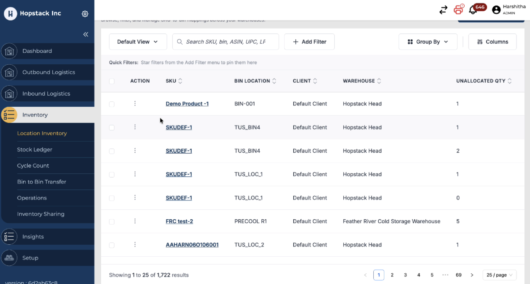Go to page 4
This screenshot has height=284, width=530.
[x=419, y=275]
